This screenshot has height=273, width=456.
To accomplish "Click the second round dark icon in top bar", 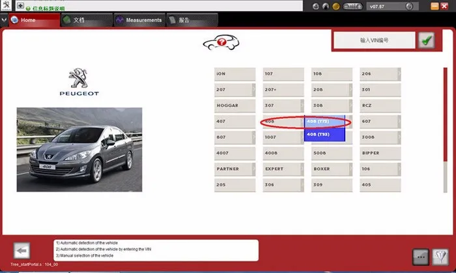I will pos(326,7).
